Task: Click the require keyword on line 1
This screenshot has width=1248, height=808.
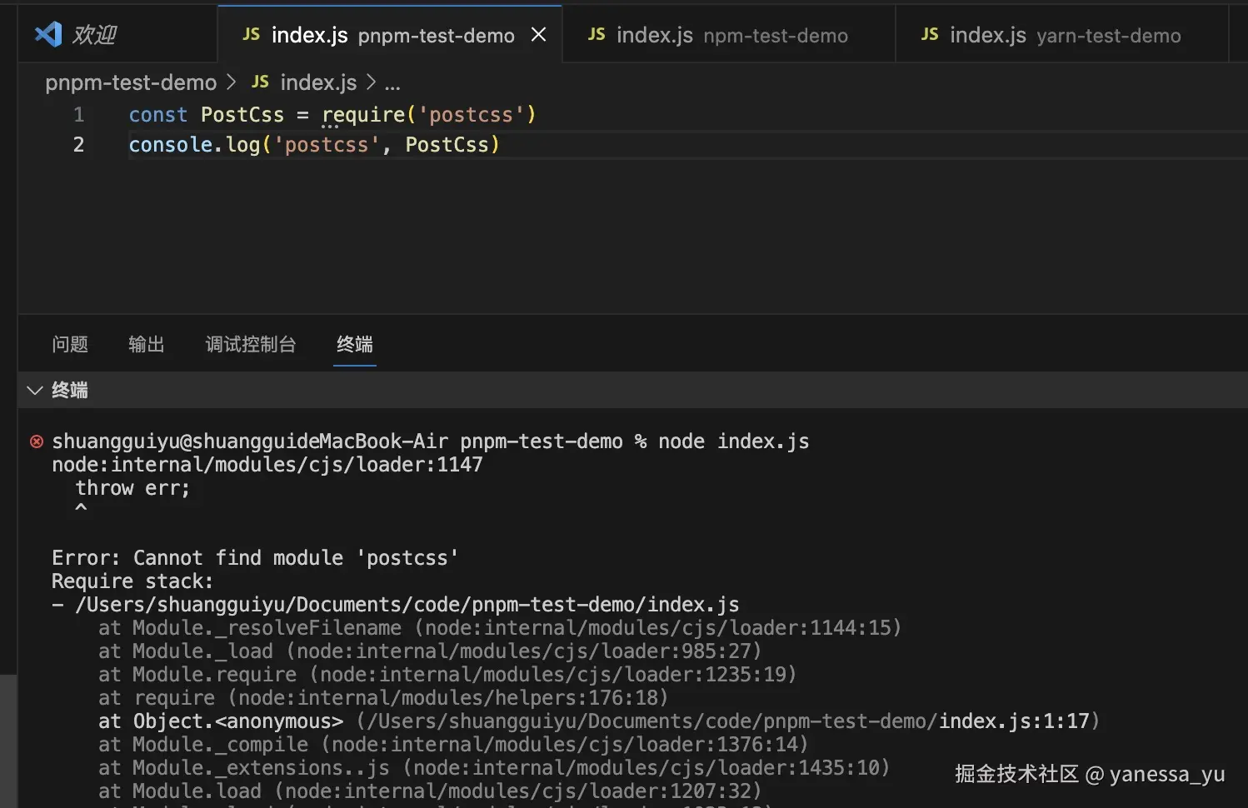Action: pyautogui.click(x=363, y=115)
